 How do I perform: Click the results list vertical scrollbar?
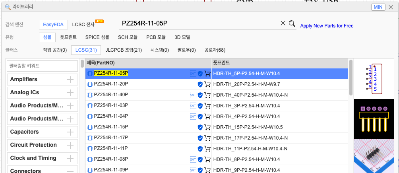click(x=351, y=77)
